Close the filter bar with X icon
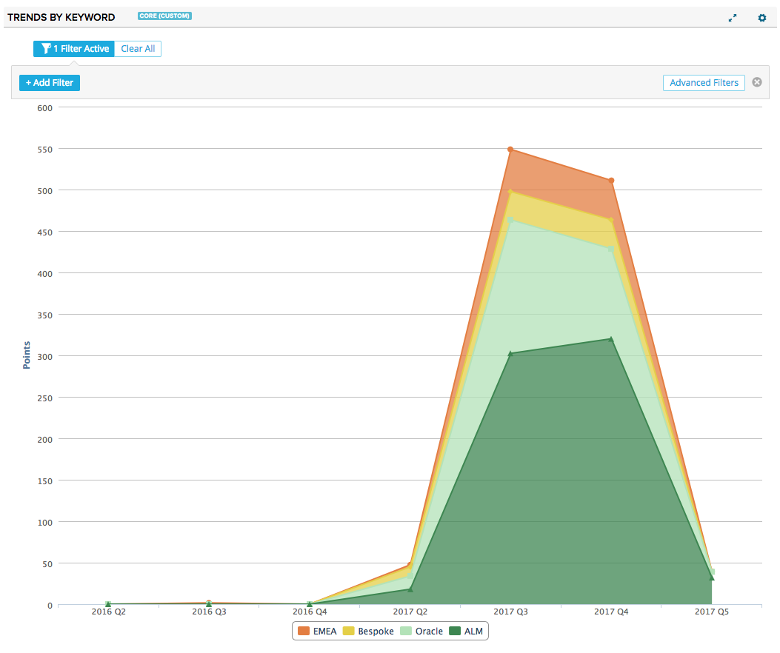 click(x=756, y=82)
